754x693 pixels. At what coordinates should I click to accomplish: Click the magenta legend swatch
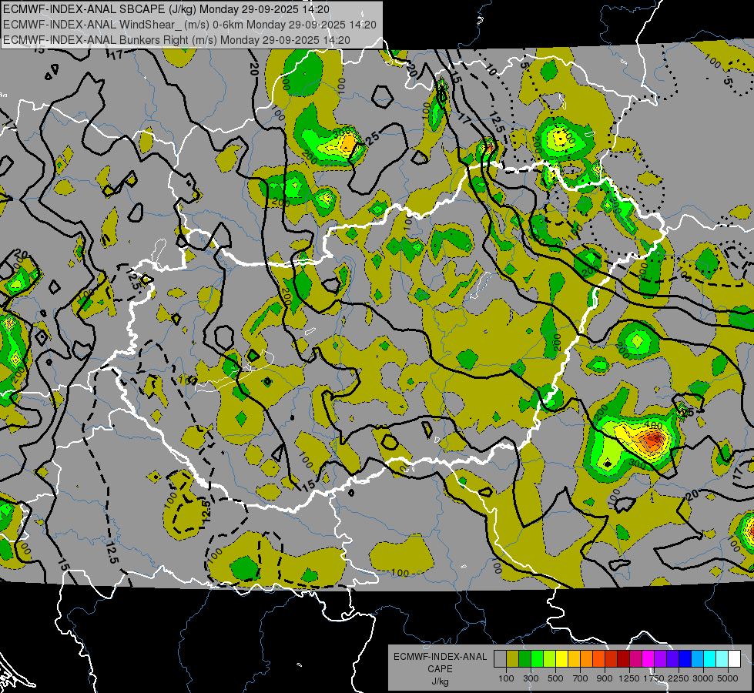tap(648, 659)
